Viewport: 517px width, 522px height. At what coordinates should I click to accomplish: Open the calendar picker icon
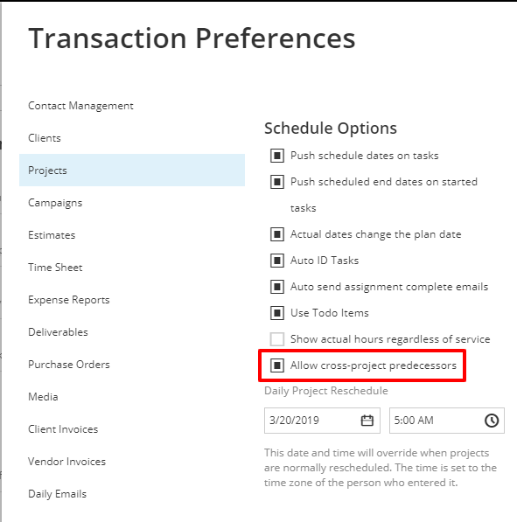[367, 421]
